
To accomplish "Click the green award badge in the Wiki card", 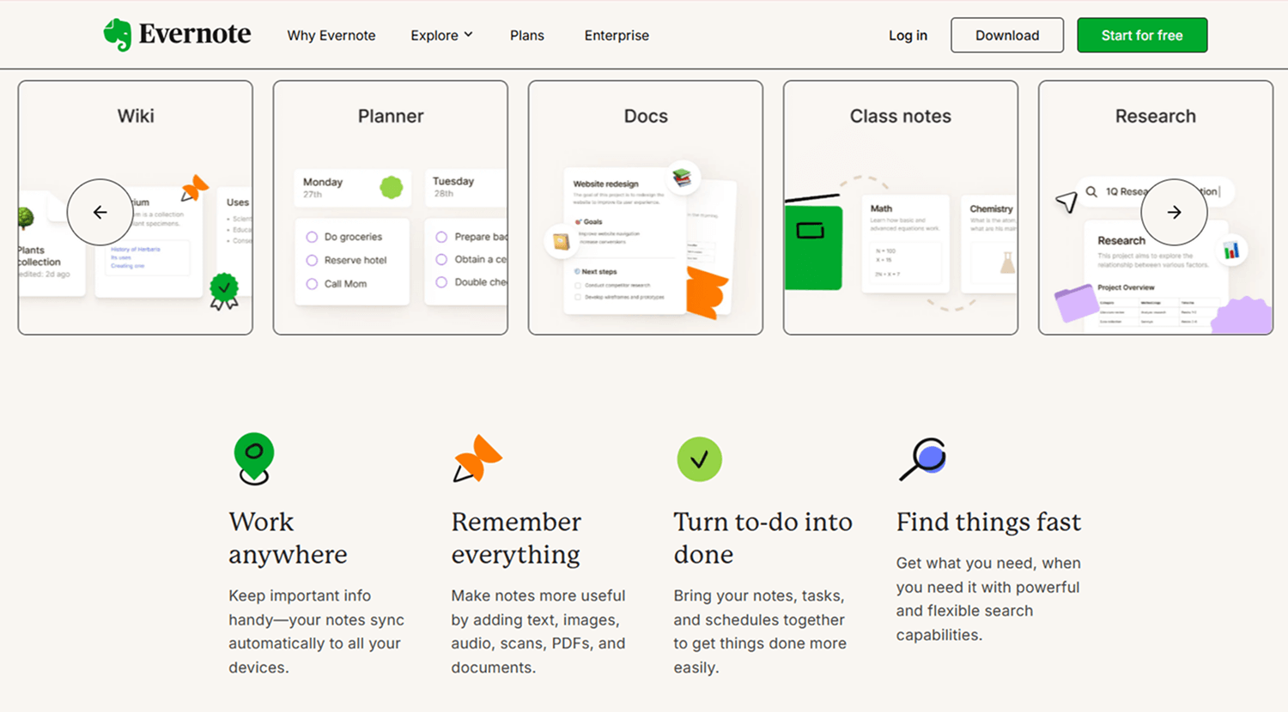I will (x=224, y=292).
